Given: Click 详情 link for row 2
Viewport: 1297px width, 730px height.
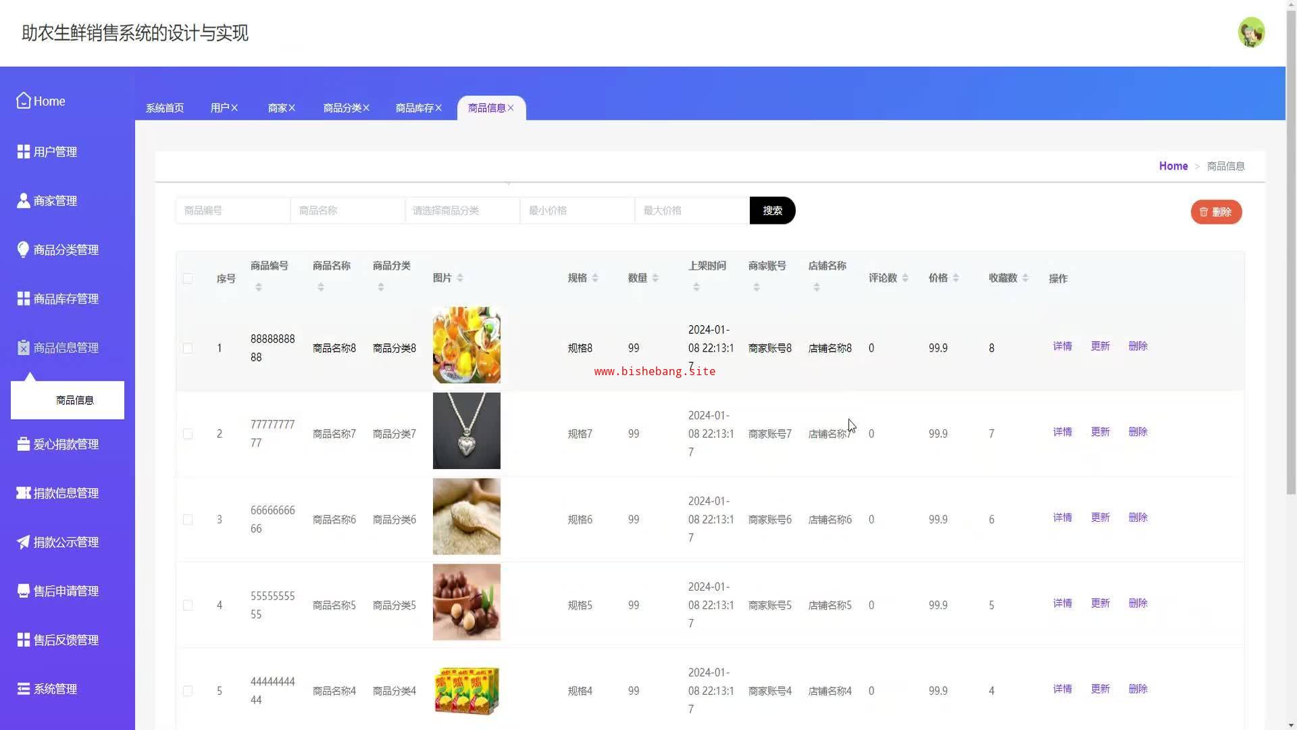Looking at the screenshot, I should 1062,432.
